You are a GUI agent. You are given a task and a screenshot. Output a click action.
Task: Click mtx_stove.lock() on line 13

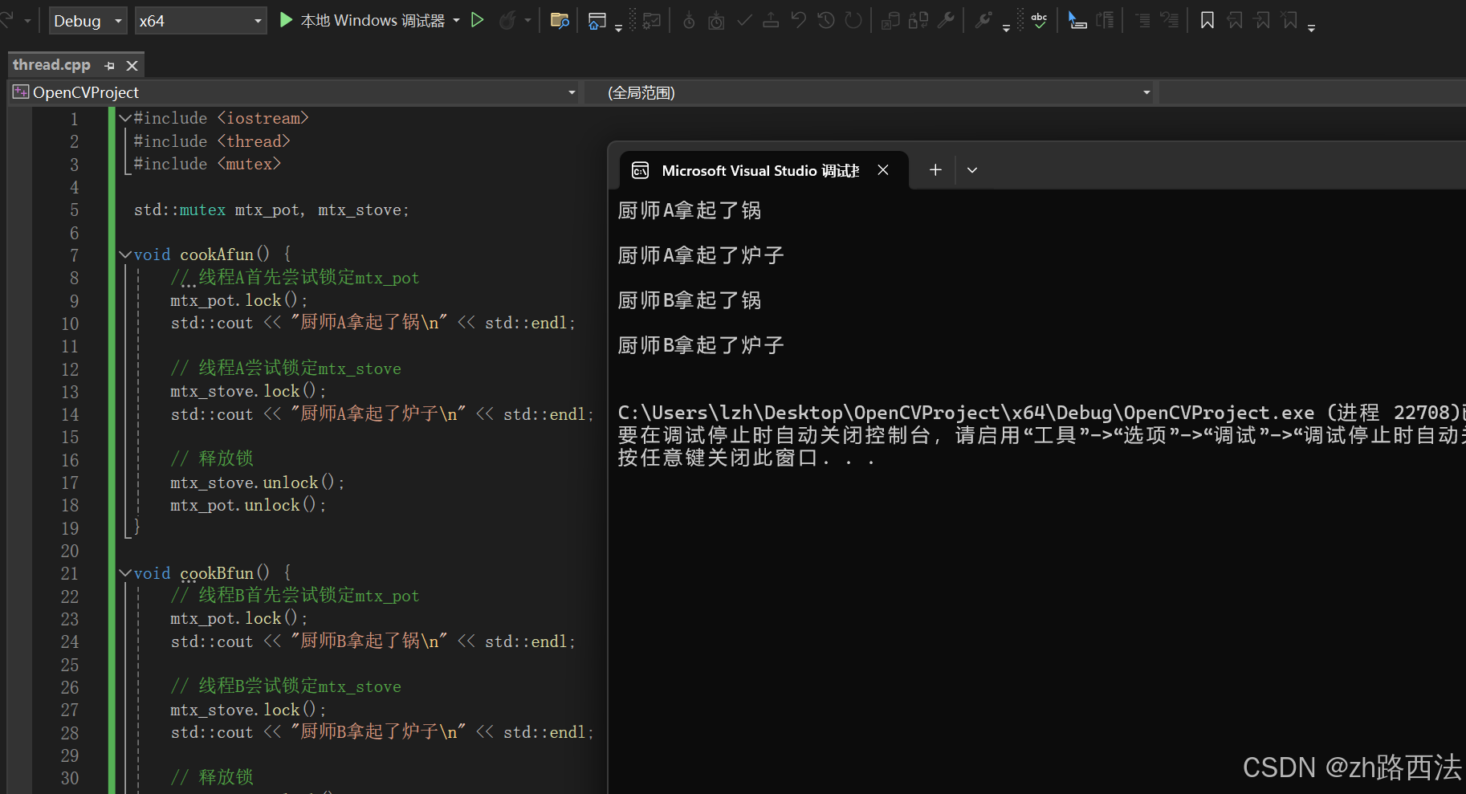click(248, 392)
